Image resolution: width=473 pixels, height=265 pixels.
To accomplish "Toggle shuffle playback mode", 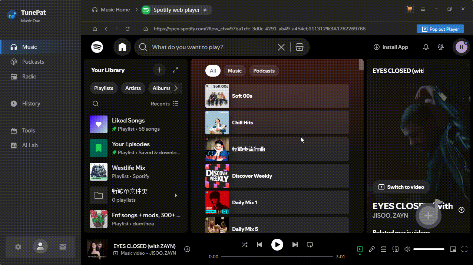I will [x=244, y=245].
